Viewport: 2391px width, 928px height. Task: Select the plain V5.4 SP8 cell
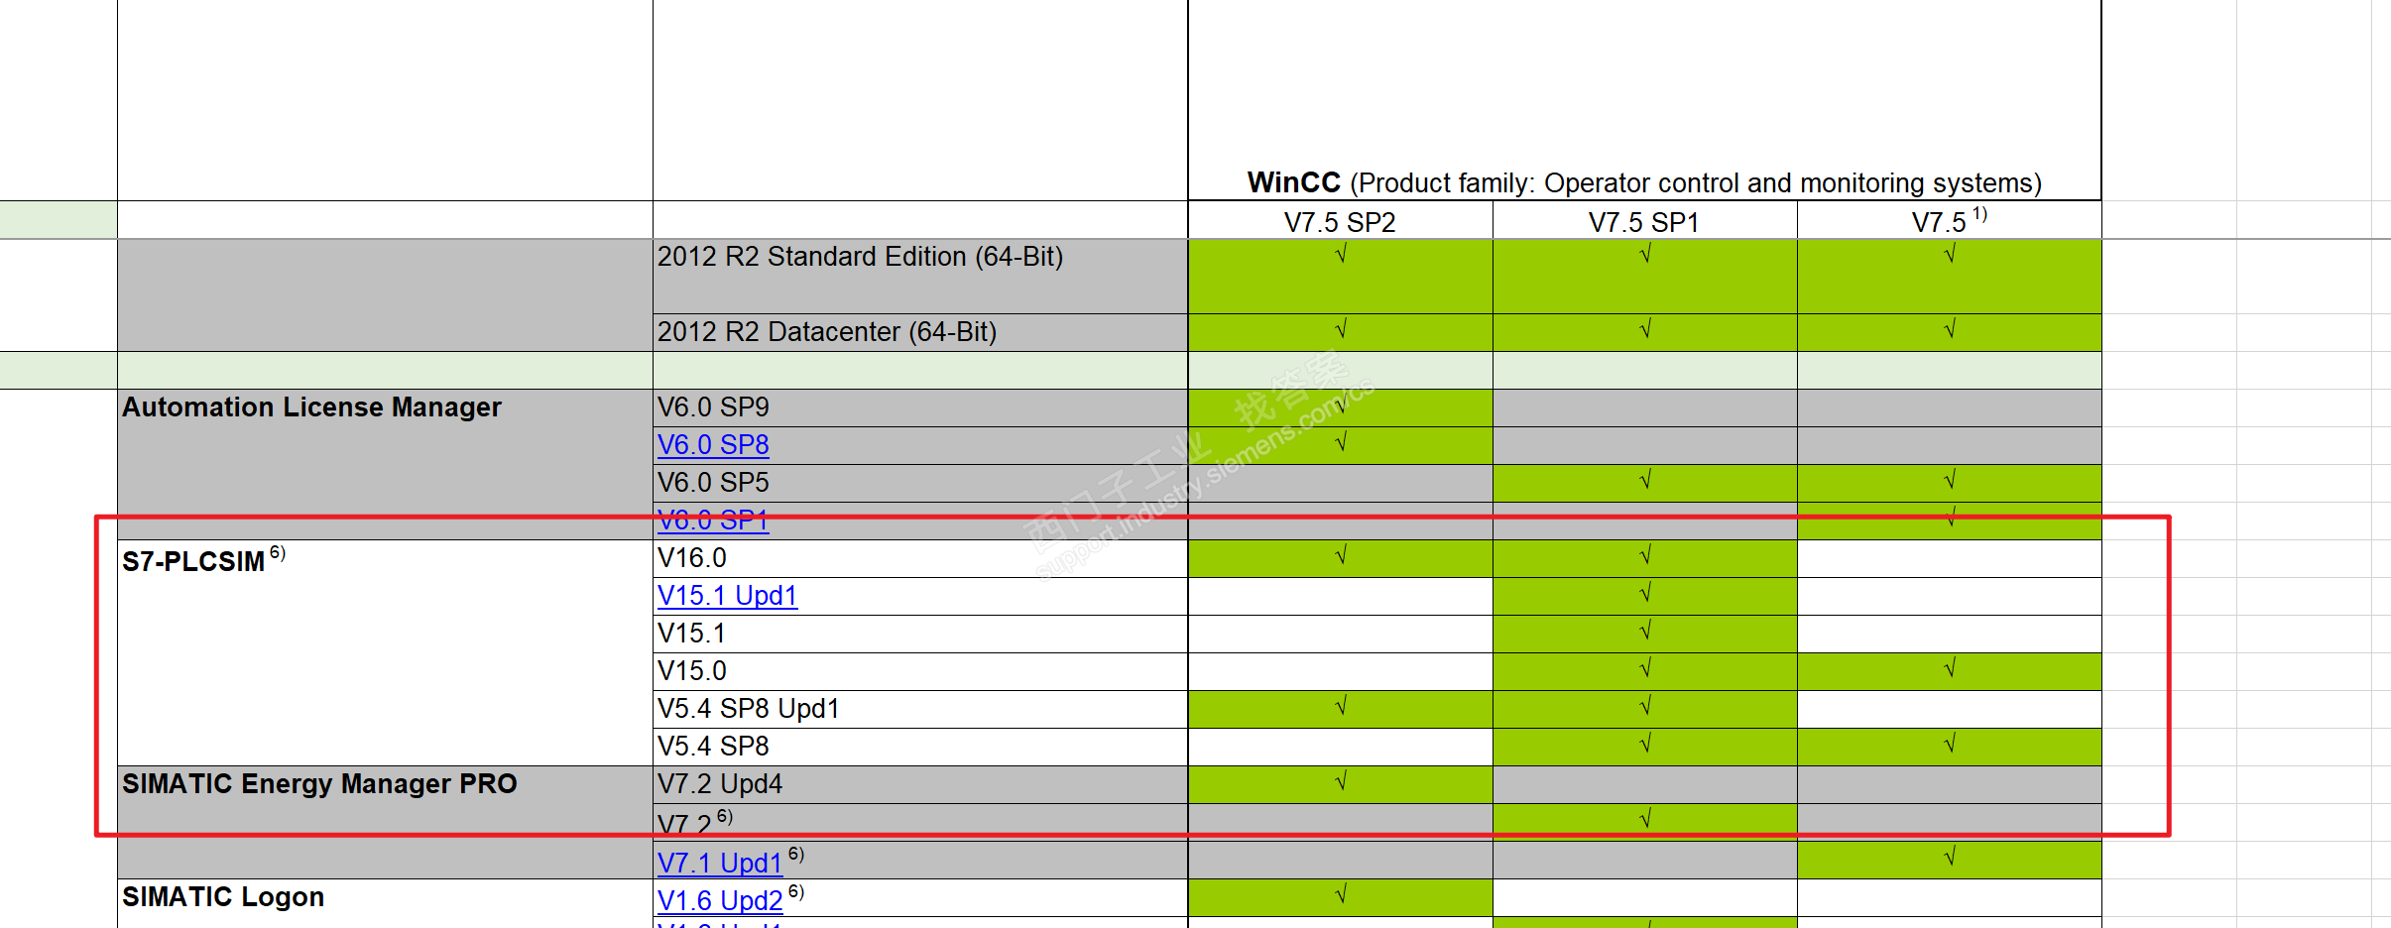(920, 747)
